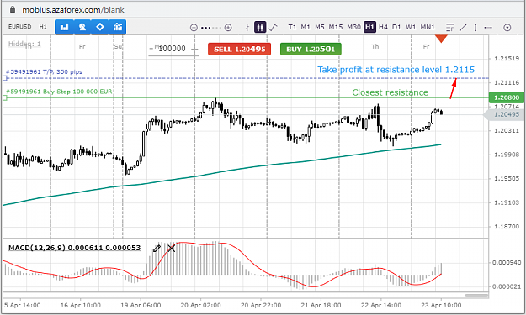Click the circled dot target icon
The image size is (526, 315).
507,28
